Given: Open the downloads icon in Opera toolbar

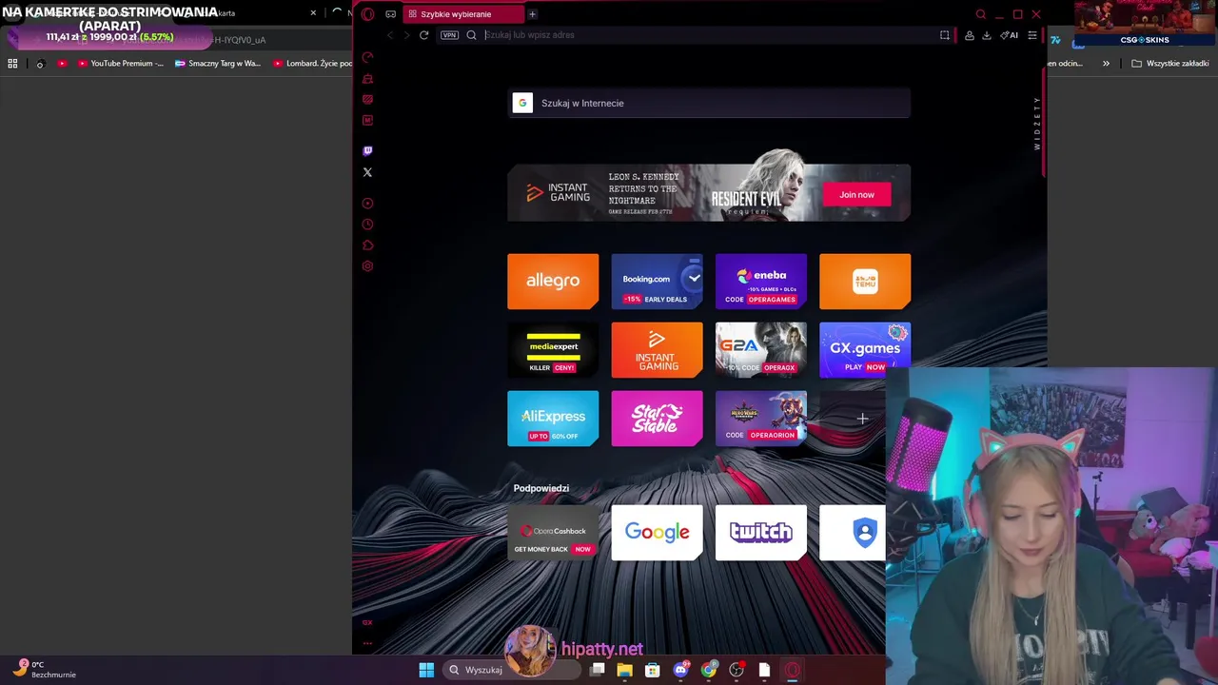Looking at the screenshot, I should tap(986, 35).
